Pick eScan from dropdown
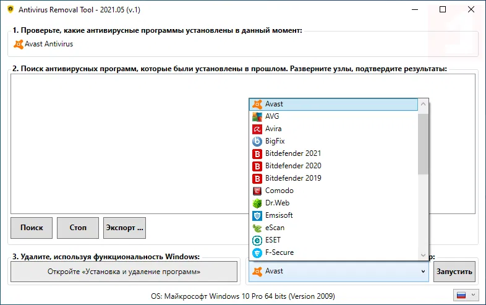The height and width of the screenshot is (305, 486). pyautogui.click(x=333, y=228)
